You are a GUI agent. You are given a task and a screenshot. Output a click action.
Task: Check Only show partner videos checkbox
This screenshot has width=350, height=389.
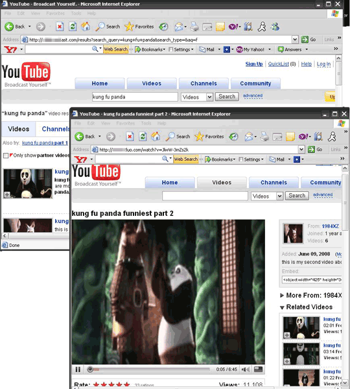tap(6, 156)
